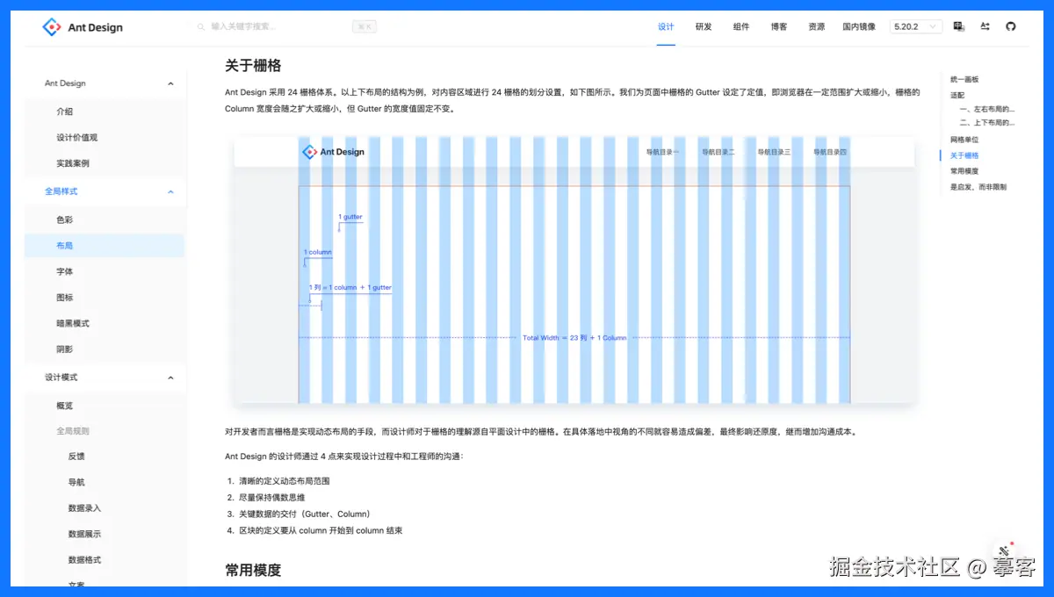Select 布局 in the sidebar
1054x597 pixels.
[105, 246]
